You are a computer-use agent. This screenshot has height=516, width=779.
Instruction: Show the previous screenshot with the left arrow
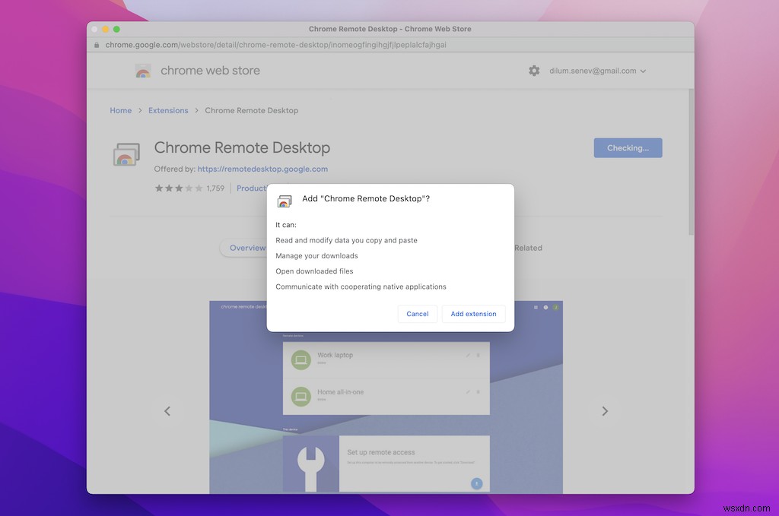point(167,410)
